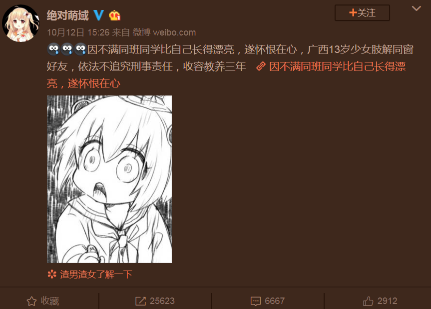
Task: Click the flower icon beside 渣男渣女了解一下
Action: tap(52, 274)
